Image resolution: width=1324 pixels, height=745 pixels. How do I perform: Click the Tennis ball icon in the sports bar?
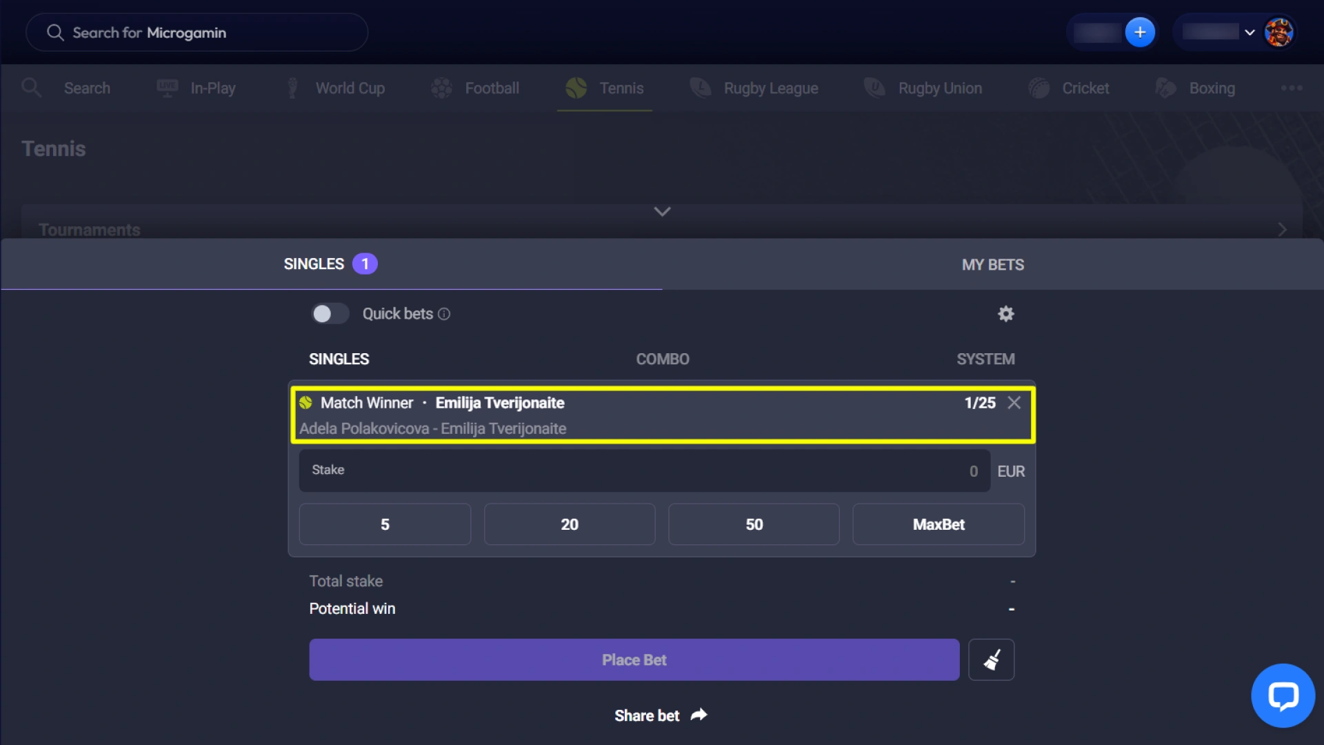576,88
